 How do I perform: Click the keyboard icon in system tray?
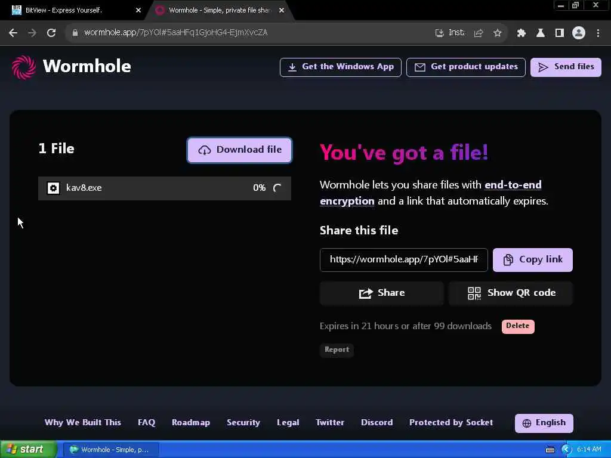pos(550,450)
